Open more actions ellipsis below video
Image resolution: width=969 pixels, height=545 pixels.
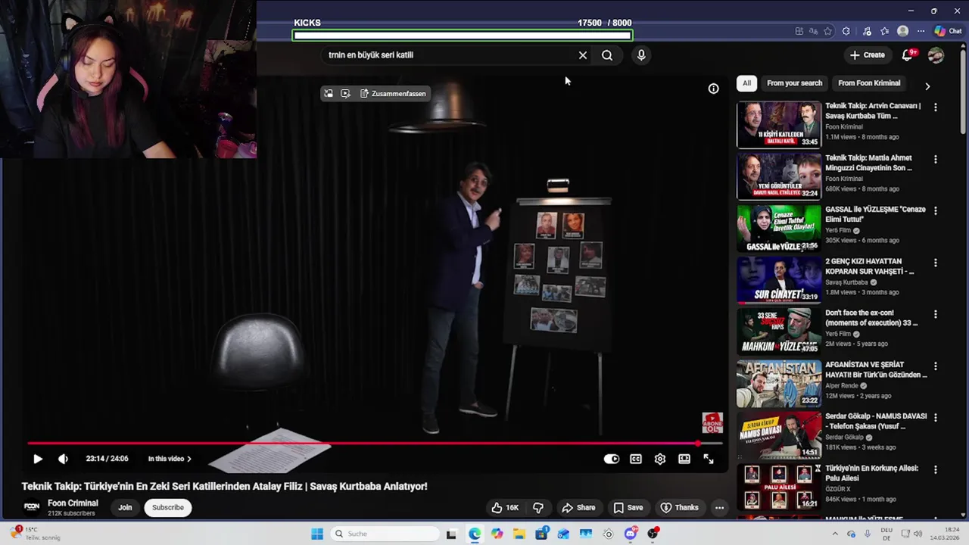pos(719,508)
